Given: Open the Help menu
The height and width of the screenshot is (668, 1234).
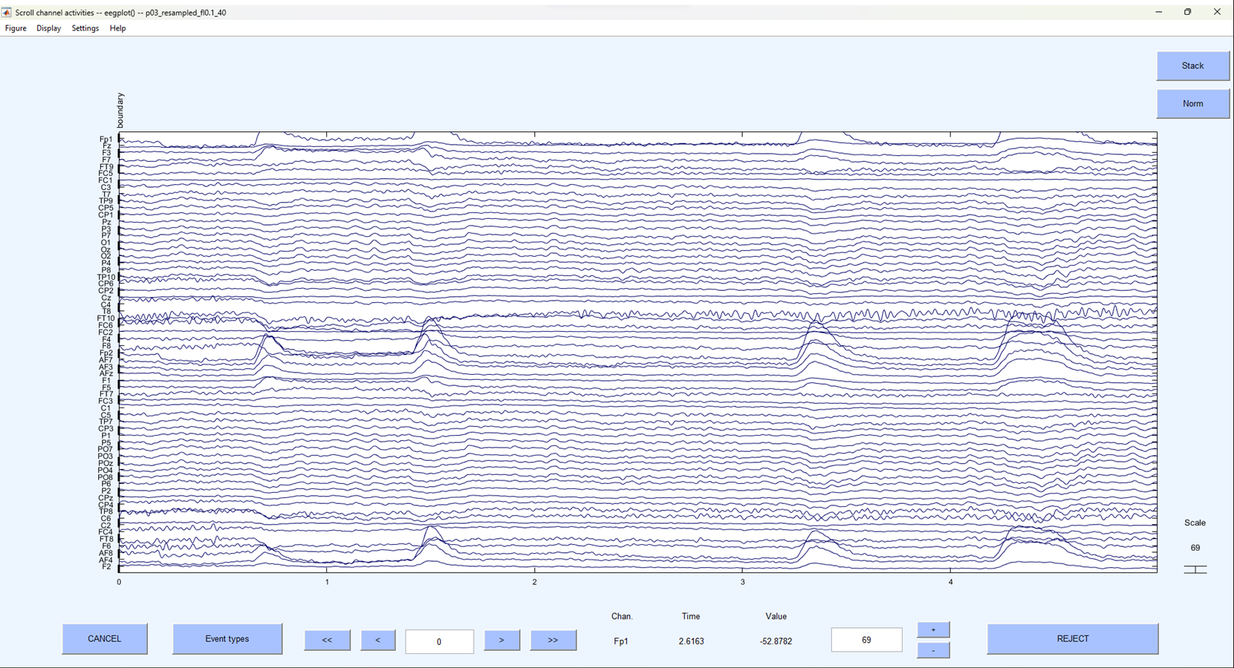Looking at the screenshot, I should click(x=117, y=28).
